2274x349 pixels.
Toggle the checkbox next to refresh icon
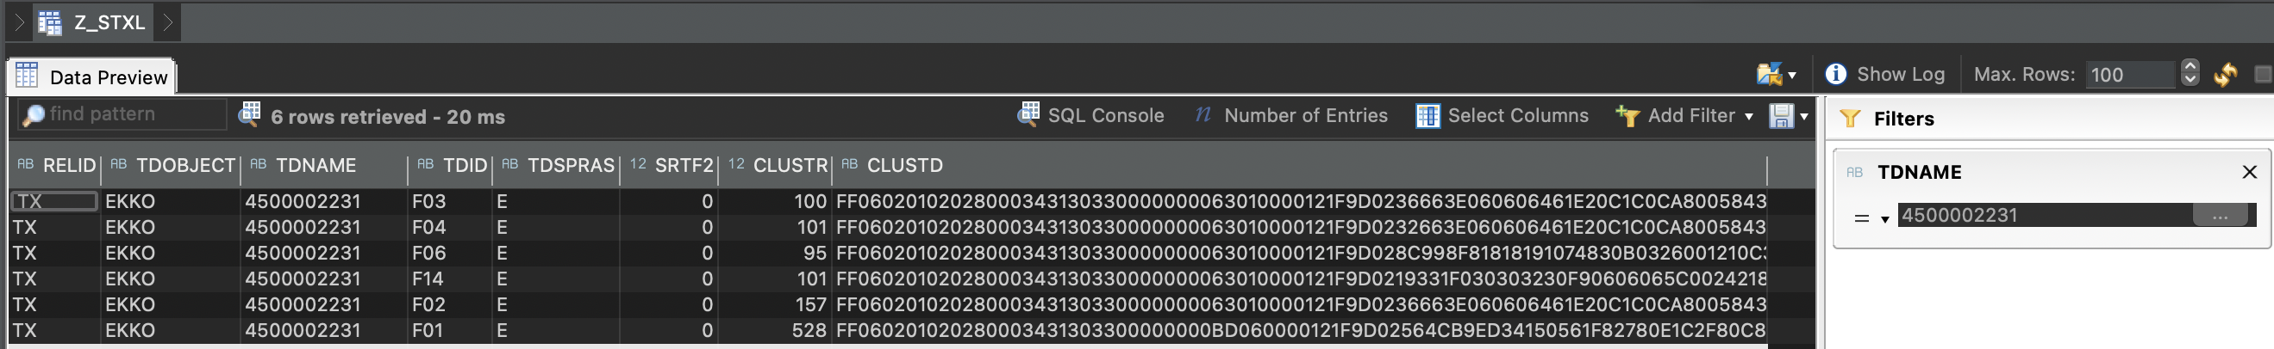2264,75
